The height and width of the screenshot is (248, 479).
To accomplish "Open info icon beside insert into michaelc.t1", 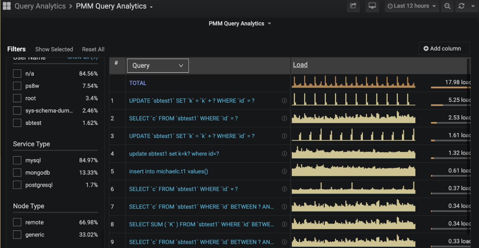I will (284, 171).
